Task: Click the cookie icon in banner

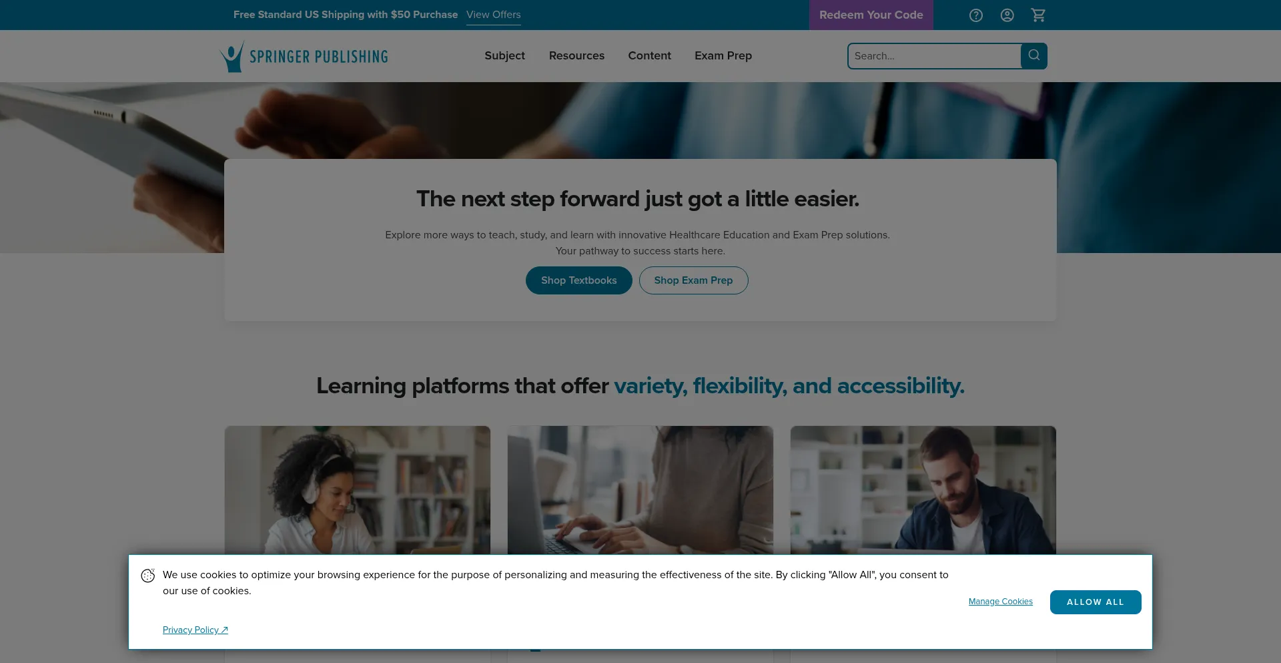Action: [148, 576]
